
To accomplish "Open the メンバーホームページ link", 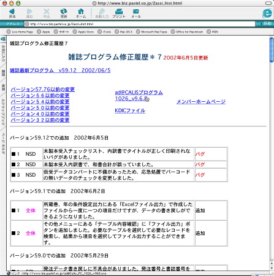I will pos(201,102).
